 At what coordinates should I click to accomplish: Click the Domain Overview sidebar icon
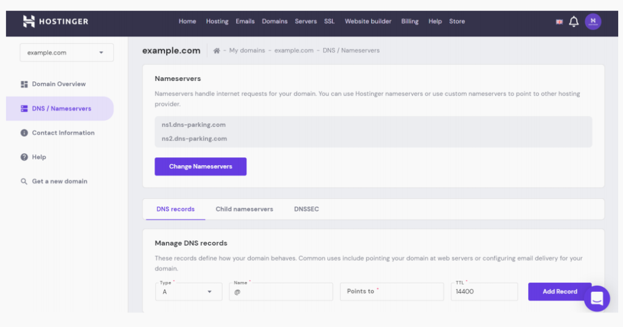(24, 84)
